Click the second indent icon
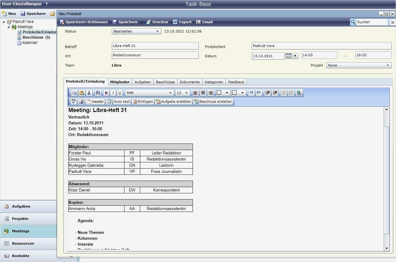396x262 pixels. (275, 93)
